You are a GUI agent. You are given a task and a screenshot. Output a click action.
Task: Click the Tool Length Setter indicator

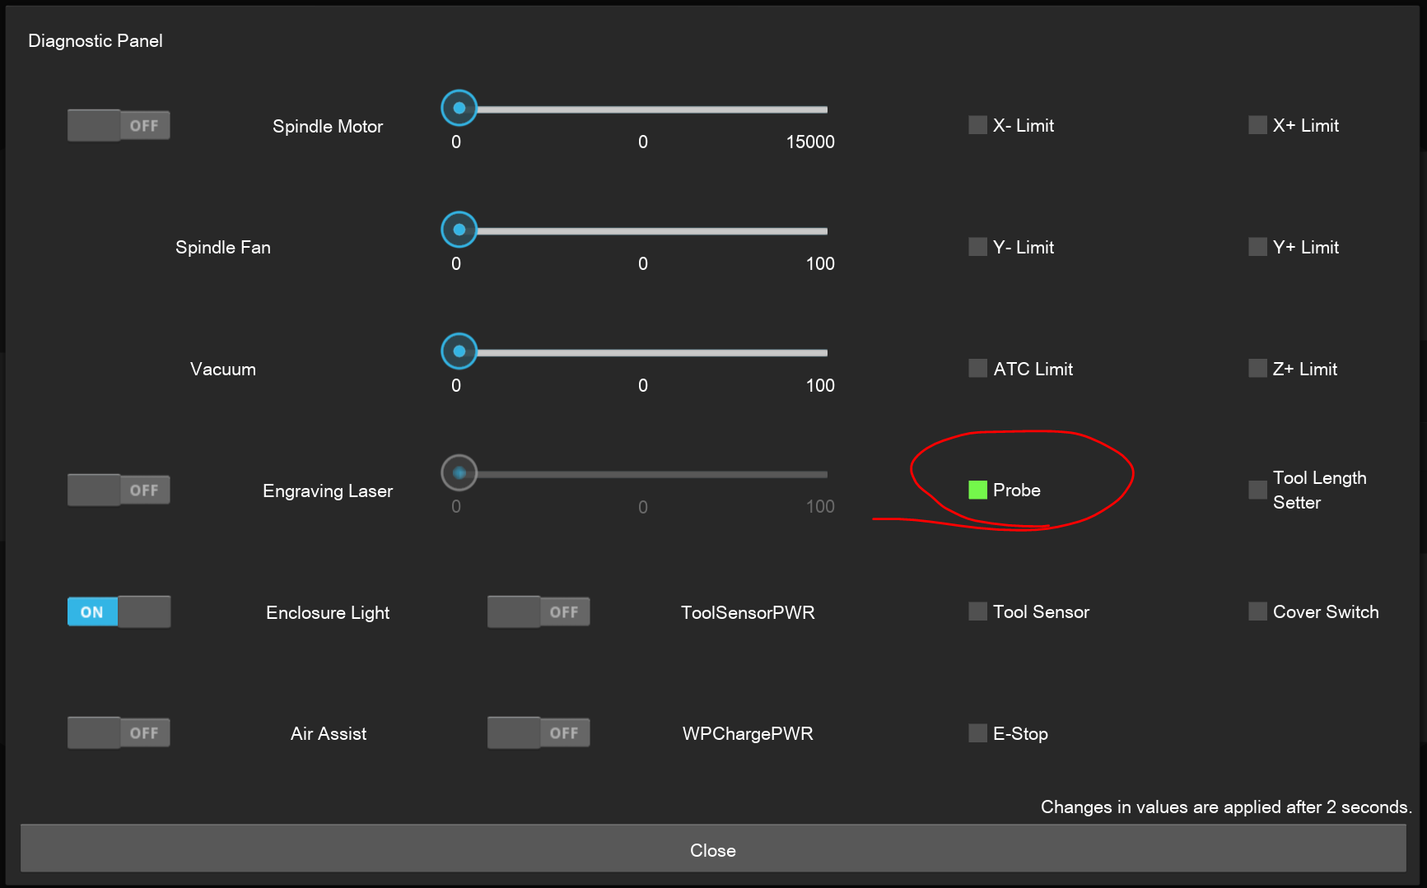[1257, 490]
